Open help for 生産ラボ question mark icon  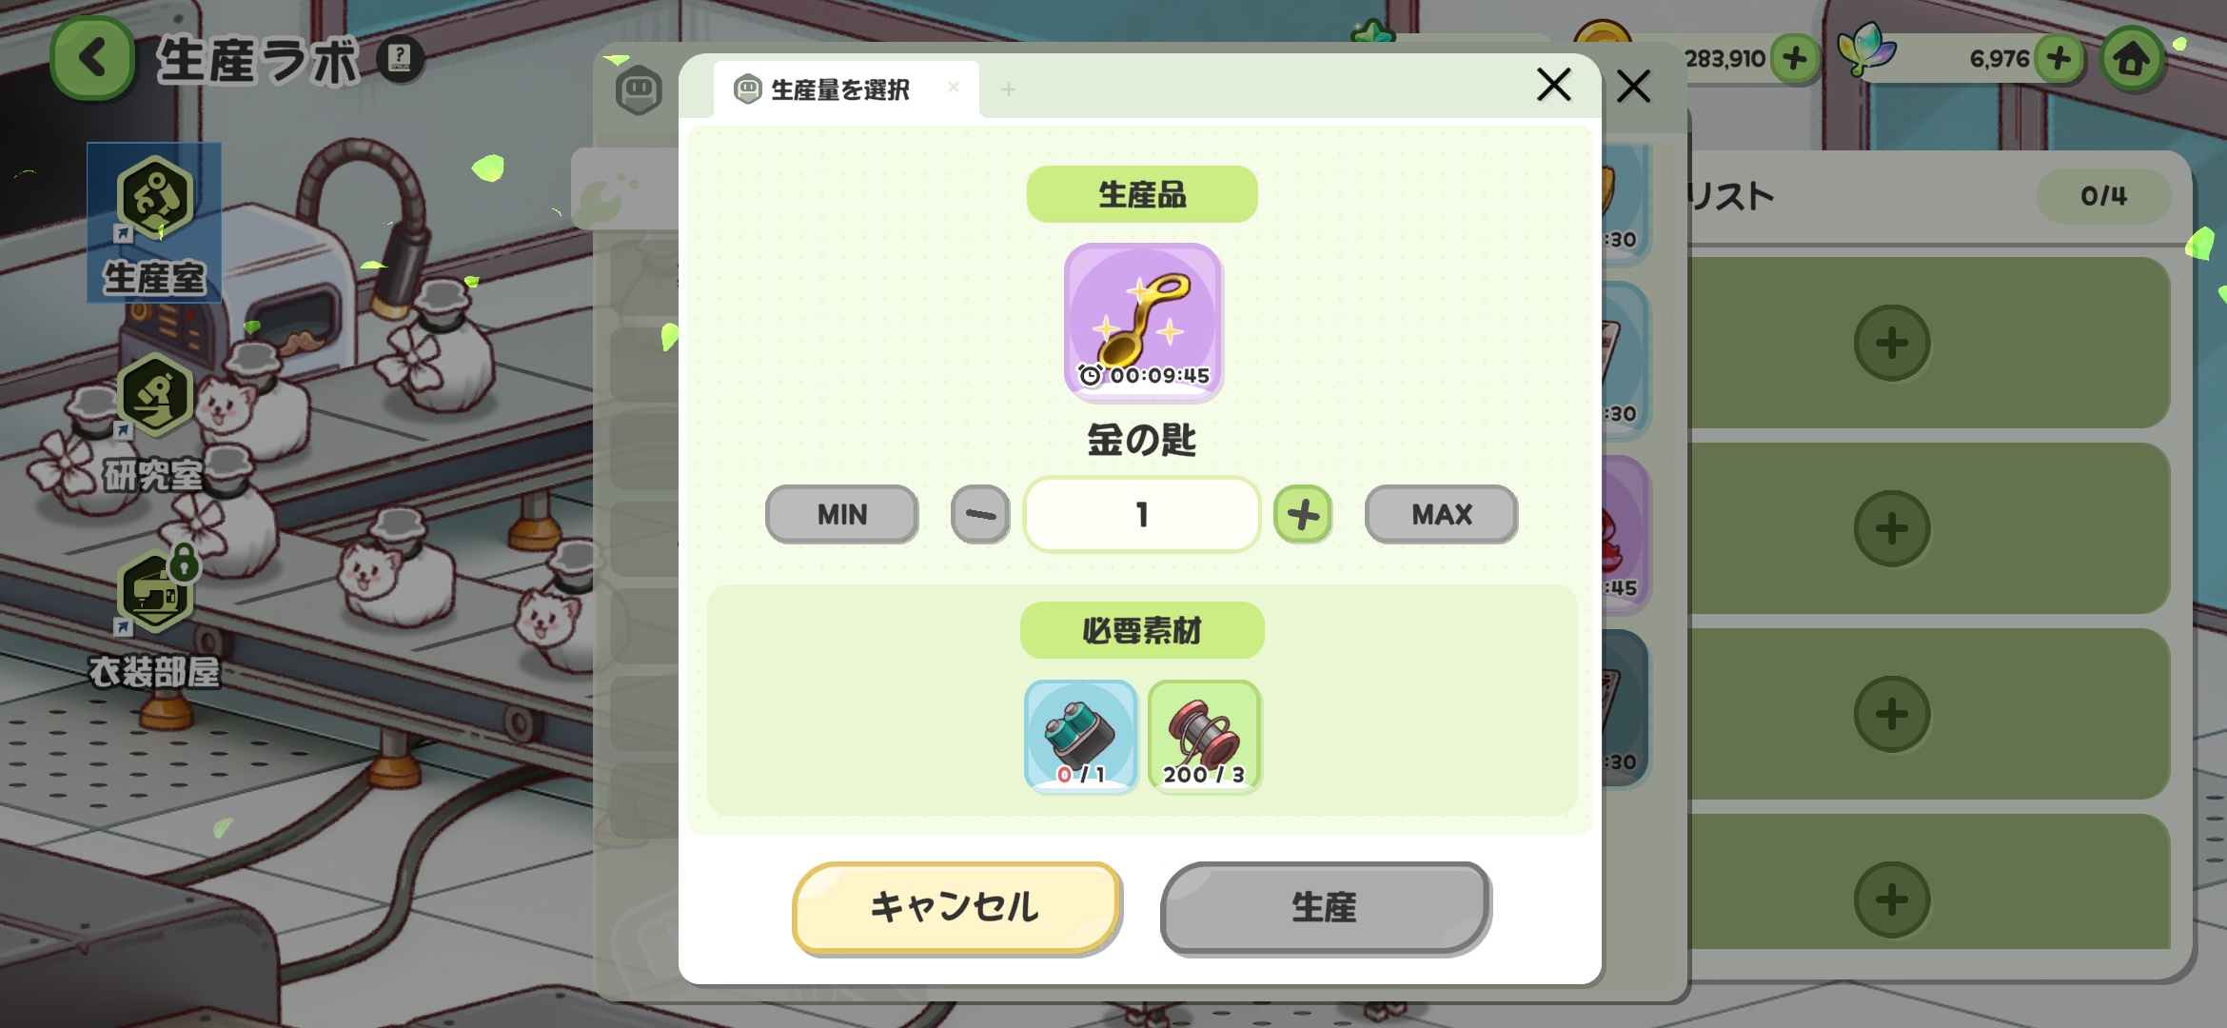400,59
